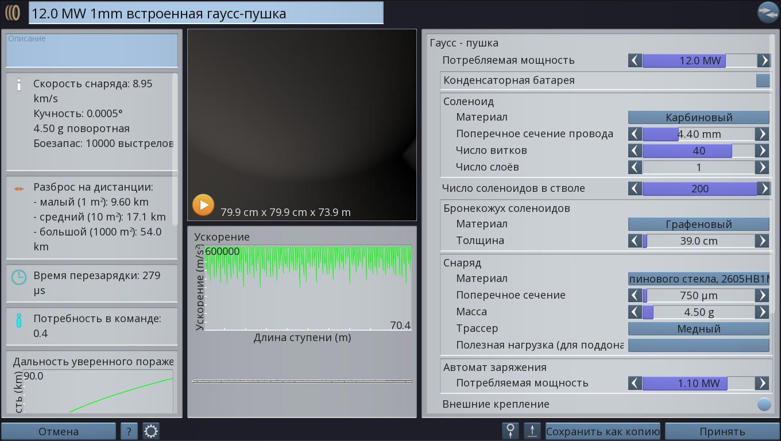The width and height of the screenshot is (781, 441).
Task: Click the info icon beside projectile speed
Action: pyautogui.click(x=19, y=85)
